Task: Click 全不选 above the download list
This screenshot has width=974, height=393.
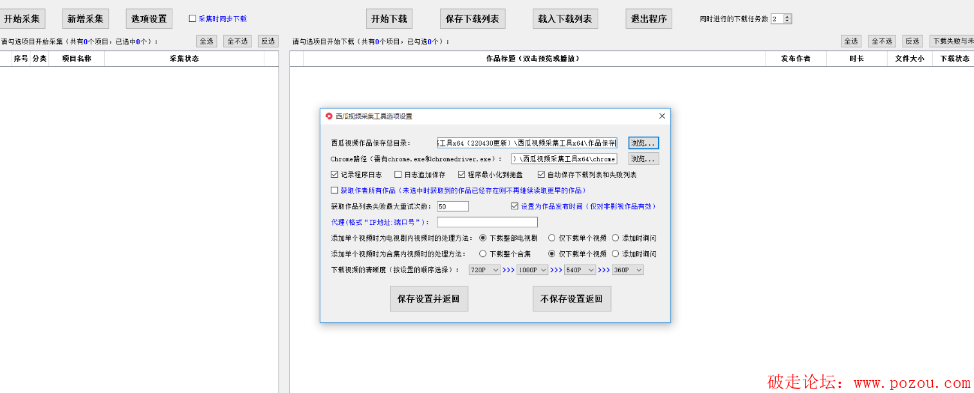Action: click(882, 41)
